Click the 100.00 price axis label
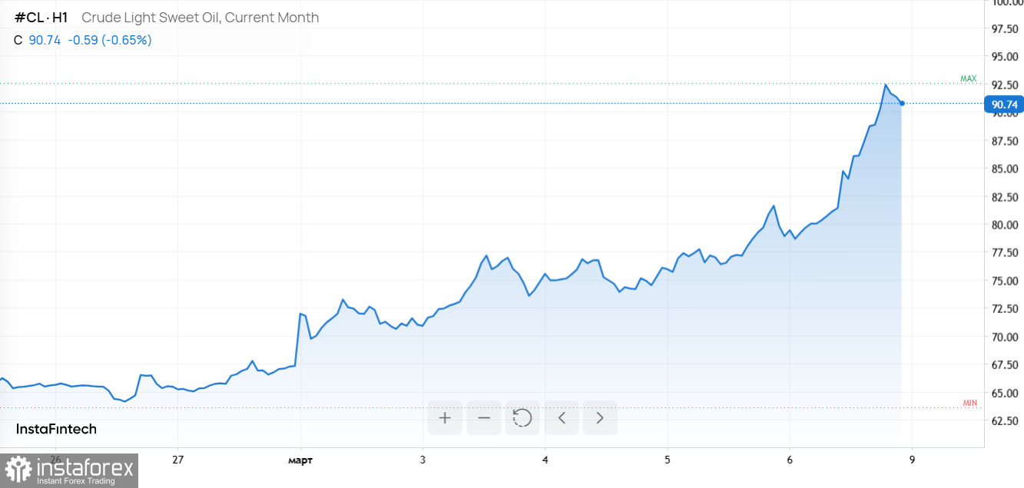Viewport: 1024px width, 488px height. (x=1005, y=3)
